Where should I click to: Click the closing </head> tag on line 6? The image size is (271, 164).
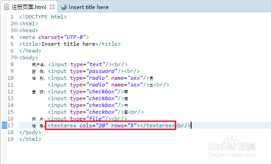pos(30,51)
